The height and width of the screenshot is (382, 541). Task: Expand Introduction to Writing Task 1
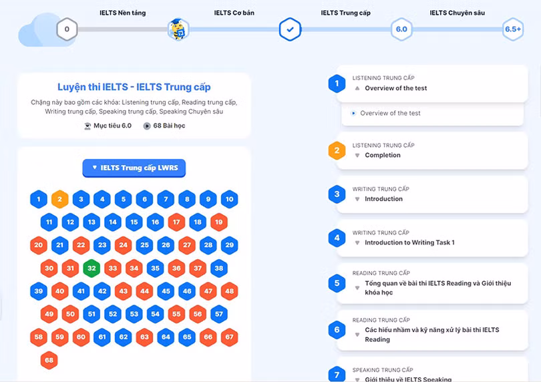[x=357, y=243]
